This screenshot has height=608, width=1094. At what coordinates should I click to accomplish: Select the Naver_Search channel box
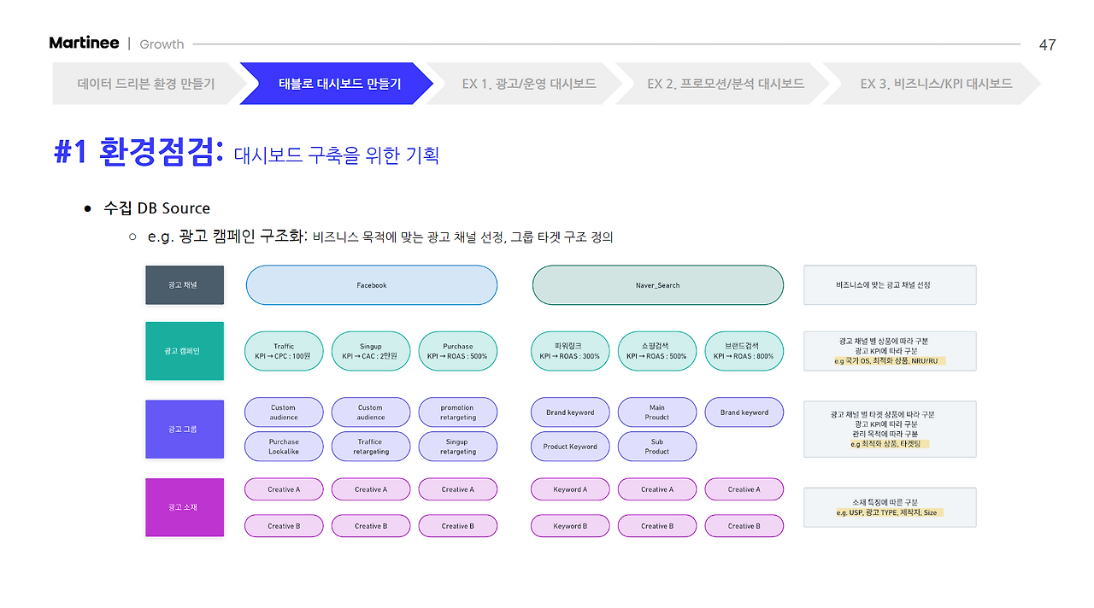coord(657,285)
